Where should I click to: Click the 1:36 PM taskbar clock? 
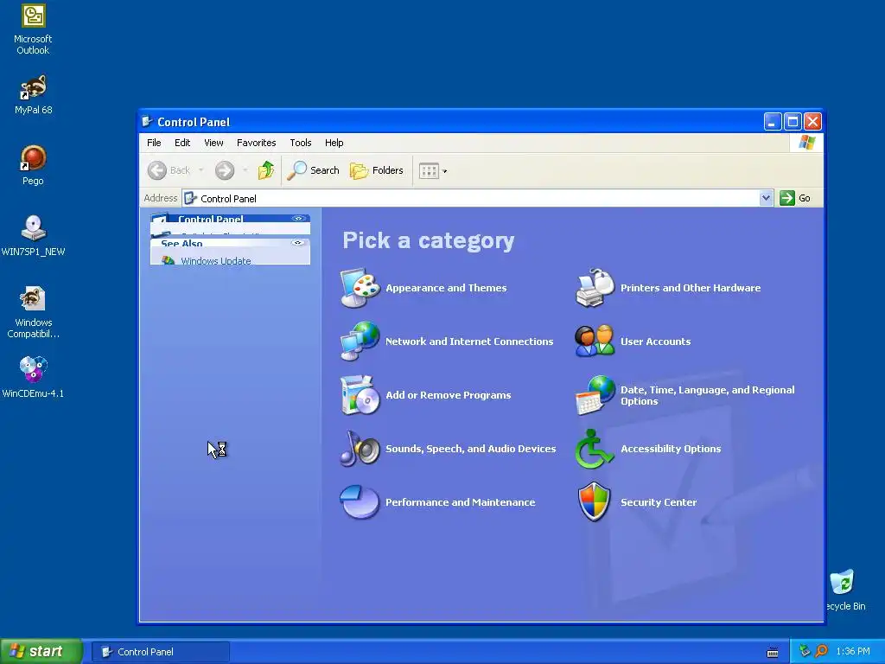click(x=853, y=651)
